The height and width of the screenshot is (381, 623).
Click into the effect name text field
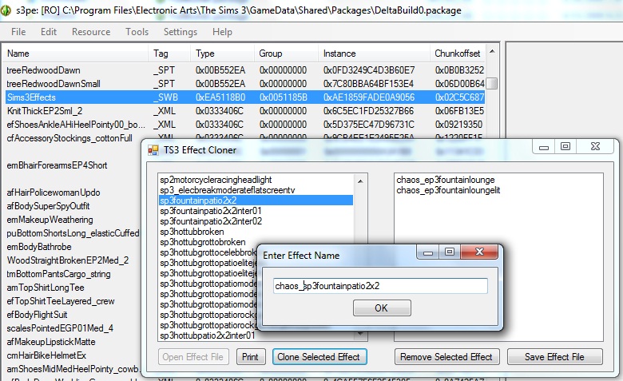(x=380, y=286)
